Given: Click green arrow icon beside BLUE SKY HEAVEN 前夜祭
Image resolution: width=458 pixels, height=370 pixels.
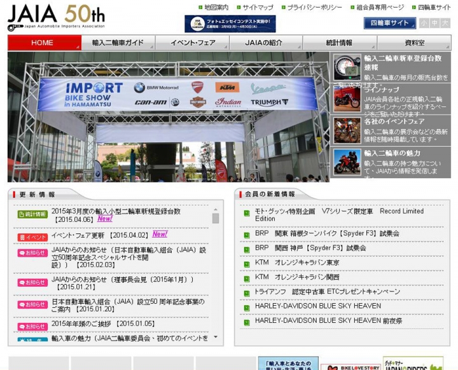Looking at the screenshot, I should [247, 322].
